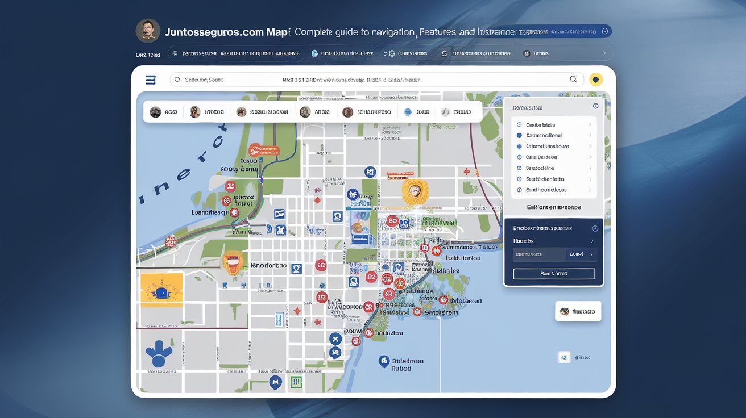
Task: Expand the second right-panel row using its chevron
Action: pos(590,135)
